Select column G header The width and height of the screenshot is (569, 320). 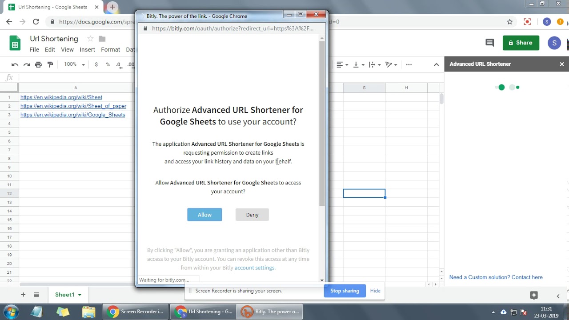click(364, 88)
